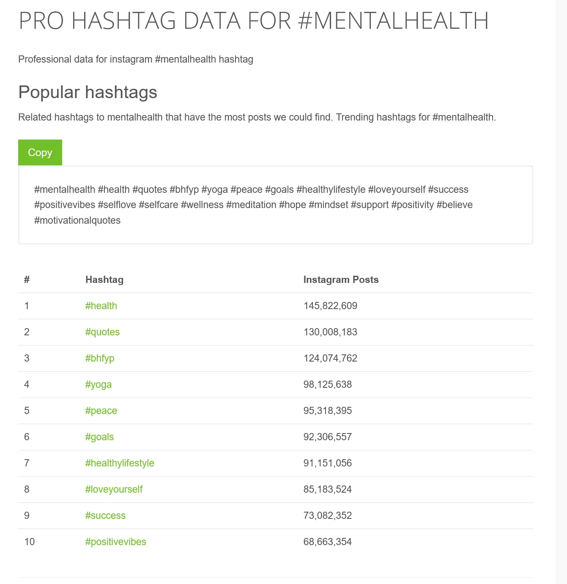Click inside the hashtag list text box
Viewport: 567px width, 584px height.
click(275, 205)
